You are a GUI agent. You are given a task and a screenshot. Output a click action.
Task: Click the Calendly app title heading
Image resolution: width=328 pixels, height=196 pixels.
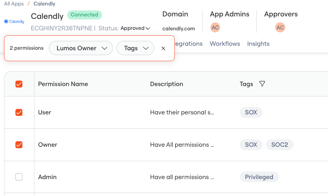[x=47, y=16]
